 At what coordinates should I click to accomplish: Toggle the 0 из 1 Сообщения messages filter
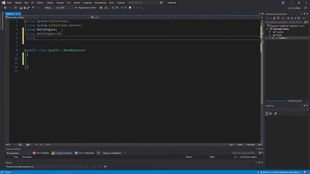(x=84, y=153)
